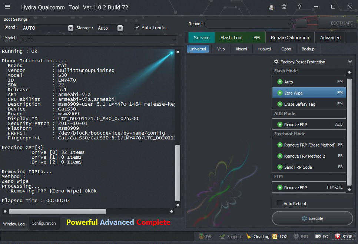
Task: Switch to the Window Log tab
Action: pos(14,224)
